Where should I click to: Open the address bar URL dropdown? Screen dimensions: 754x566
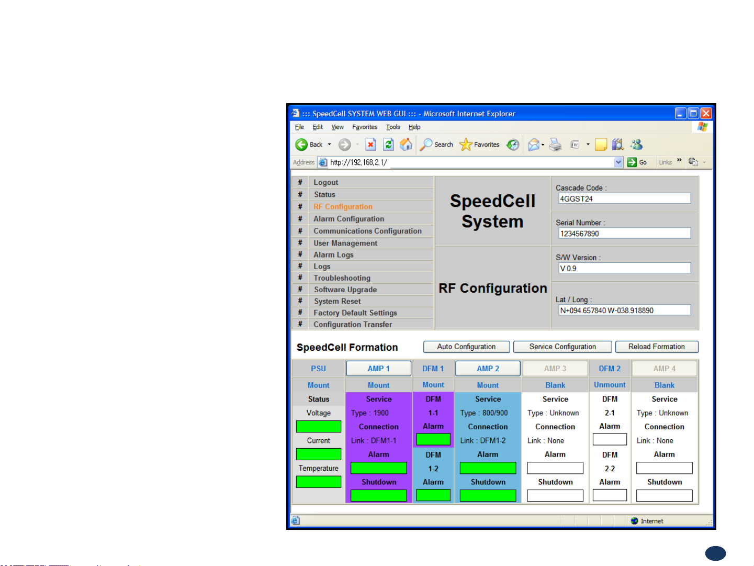618,162
